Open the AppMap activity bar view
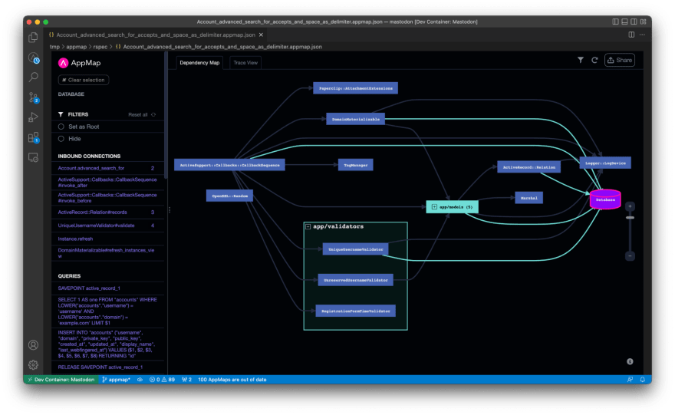This screenshot has height=415, width=675. pyautogui.click(x=34, y=58)
